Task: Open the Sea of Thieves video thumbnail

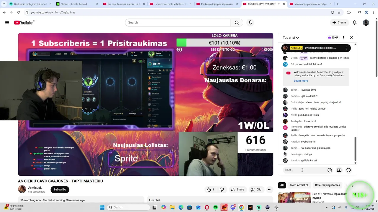Action: click(x=294, y=198)
